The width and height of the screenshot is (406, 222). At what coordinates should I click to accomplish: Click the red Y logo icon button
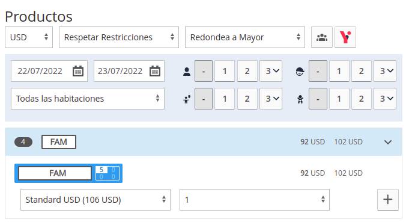tap(345, 37)
